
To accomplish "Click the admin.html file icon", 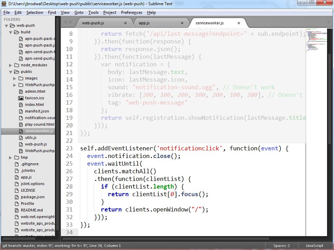I will 21,91.
